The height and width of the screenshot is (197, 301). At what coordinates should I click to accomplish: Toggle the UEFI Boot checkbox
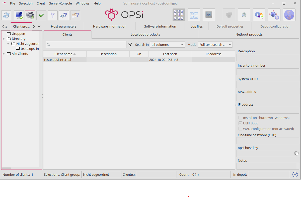240,123
